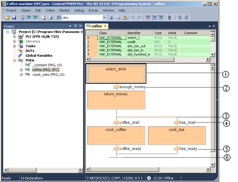
Task: Open the search scope dropdown showing 'any'
Action: [x=104, y=18]
